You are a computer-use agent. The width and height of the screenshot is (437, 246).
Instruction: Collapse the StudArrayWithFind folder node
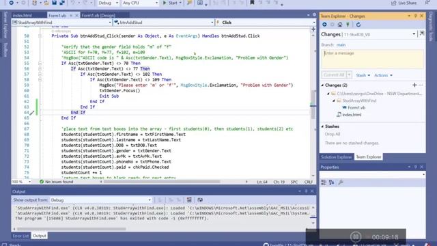tap(334, 100)
